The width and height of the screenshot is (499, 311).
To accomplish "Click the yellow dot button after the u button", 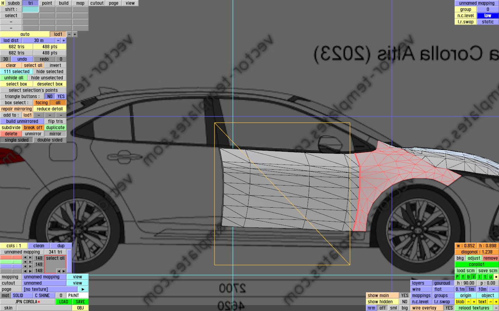I will tap(496, 277).
